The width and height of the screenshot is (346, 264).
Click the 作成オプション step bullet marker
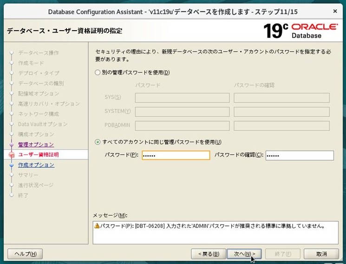click(12, 165)
